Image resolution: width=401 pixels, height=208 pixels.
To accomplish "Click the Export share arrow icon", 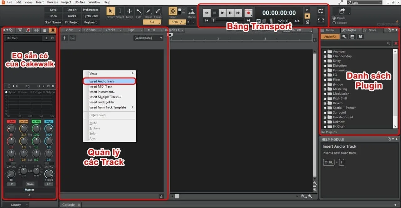I will point(342,11).
